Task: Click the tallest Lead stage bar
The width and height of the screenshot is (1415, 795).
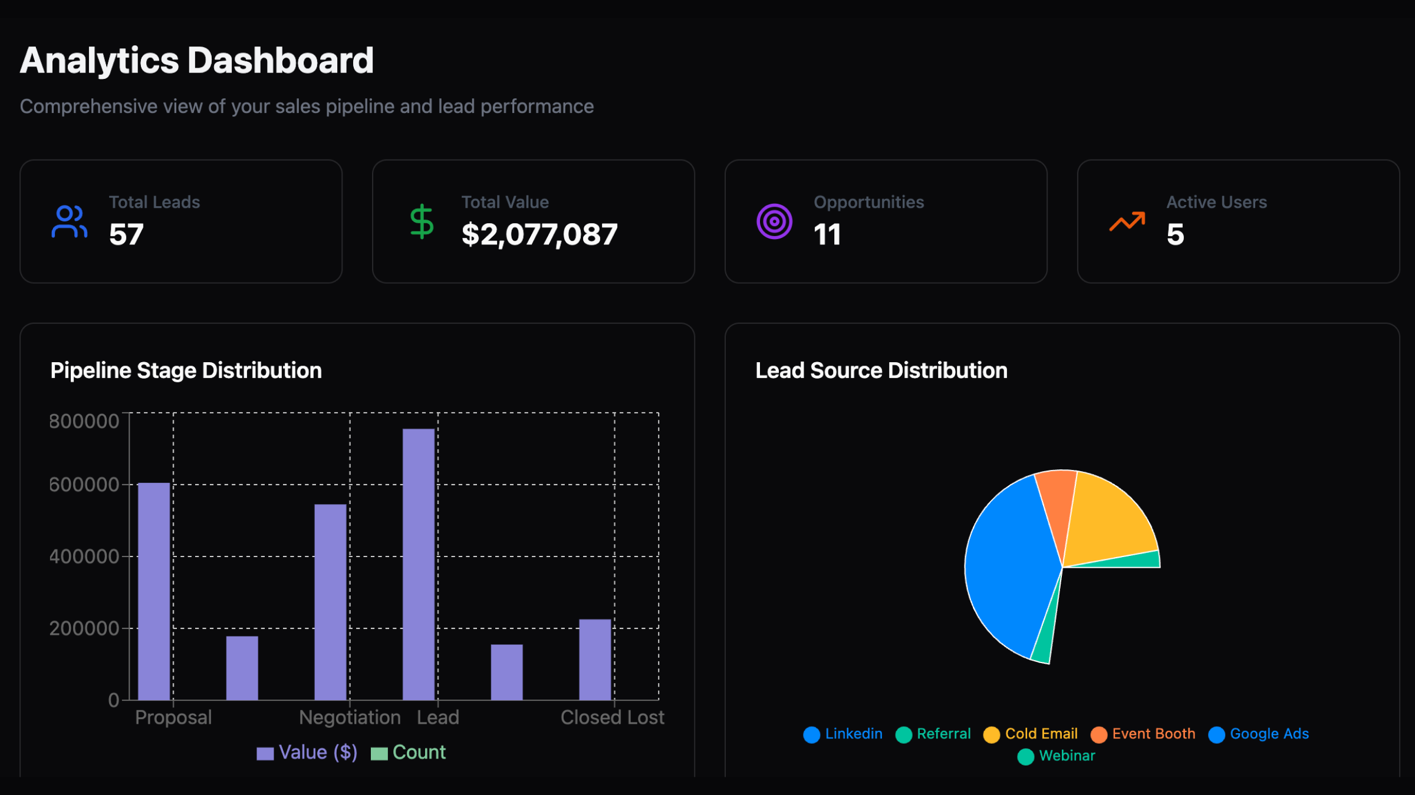Action: coord(419,564)
